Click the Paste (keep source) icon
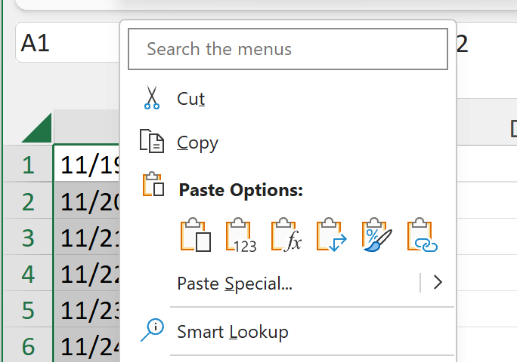 (x=196, y=236)
